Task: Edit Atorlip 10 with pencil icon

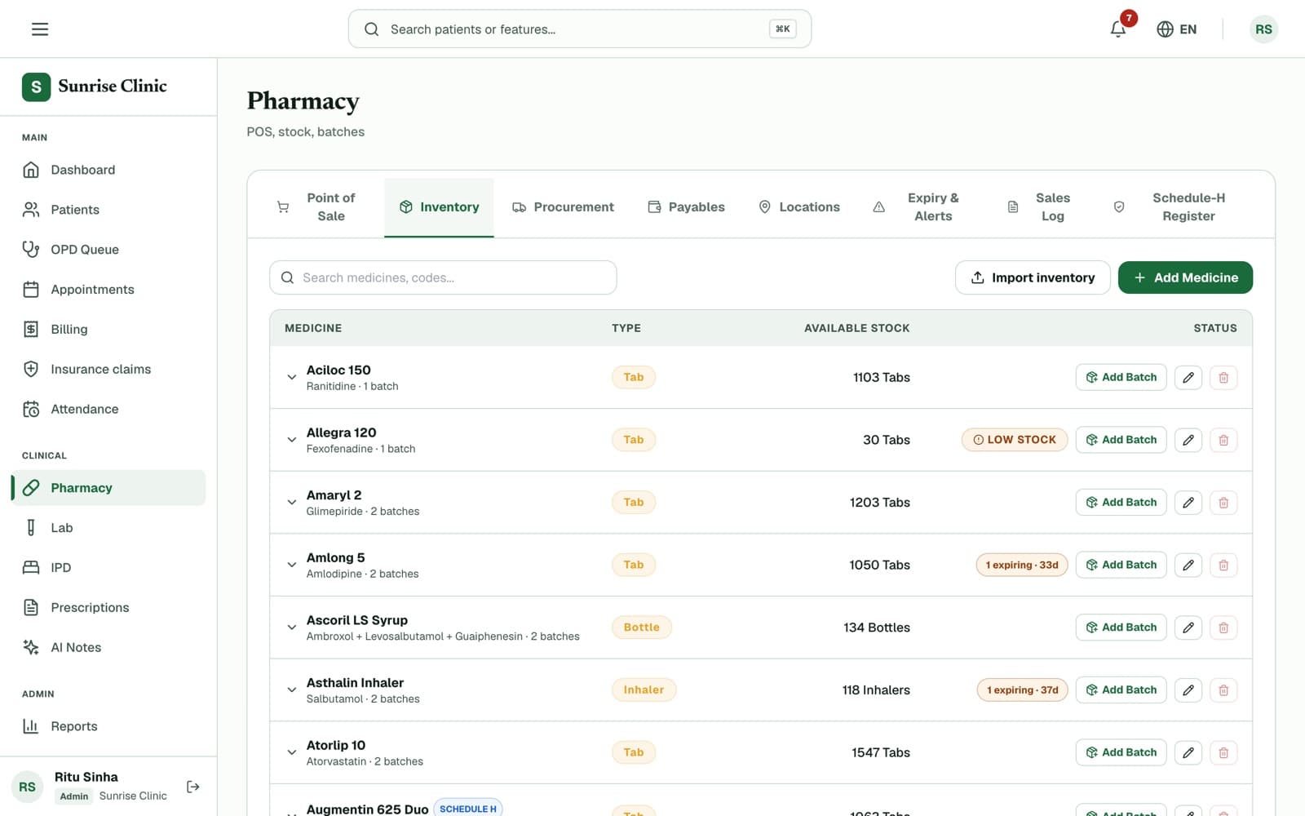Action: 1188,752
